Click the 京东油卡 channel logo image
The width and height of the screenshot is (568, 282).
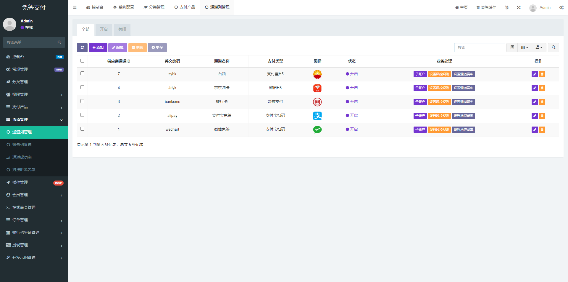[317, 88]
